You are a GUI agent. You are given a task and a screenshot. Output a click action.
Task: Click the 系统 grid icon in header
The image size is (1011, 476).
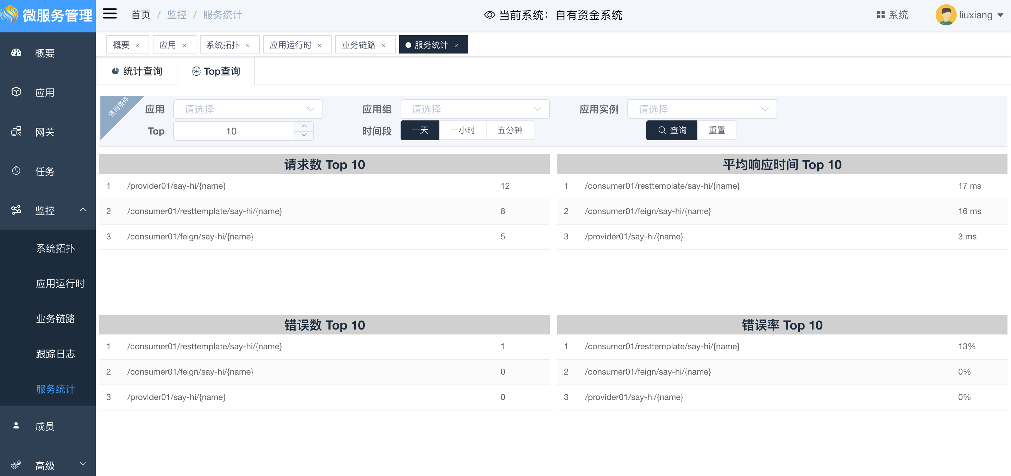[x=881, y=15]
